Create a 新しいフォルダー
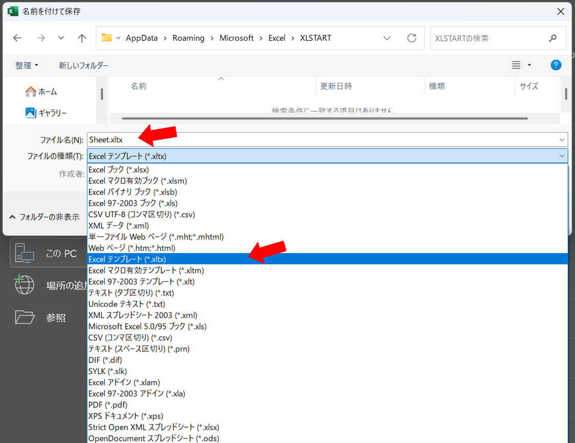 tap(83, 65)
